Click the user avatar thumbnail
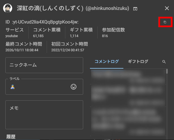174x140 pixels. pyautogui.click(x=8, y=8)
